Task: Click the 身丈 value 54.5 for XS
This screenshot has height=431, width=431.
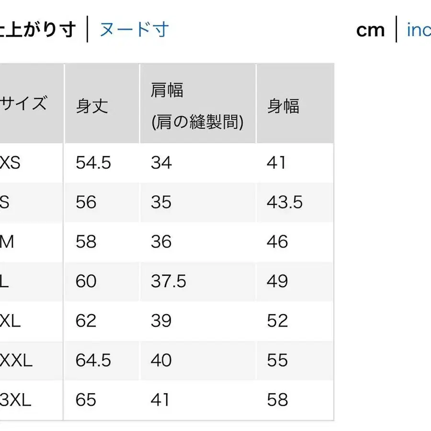Action: tap(94, 163)
